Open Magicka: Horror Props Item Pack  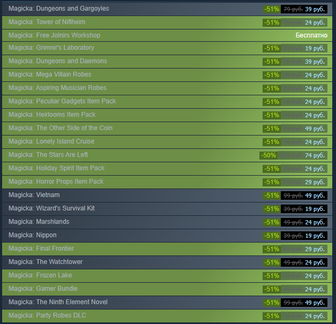click(167, 182)
